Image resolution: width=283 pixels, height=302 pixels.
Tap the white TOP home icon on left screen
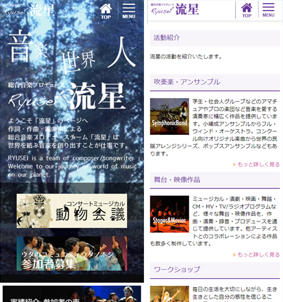pos(105,11)
